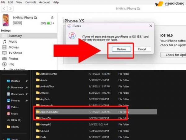Click the Restore button in iTunes dialog

click(121, 49)
